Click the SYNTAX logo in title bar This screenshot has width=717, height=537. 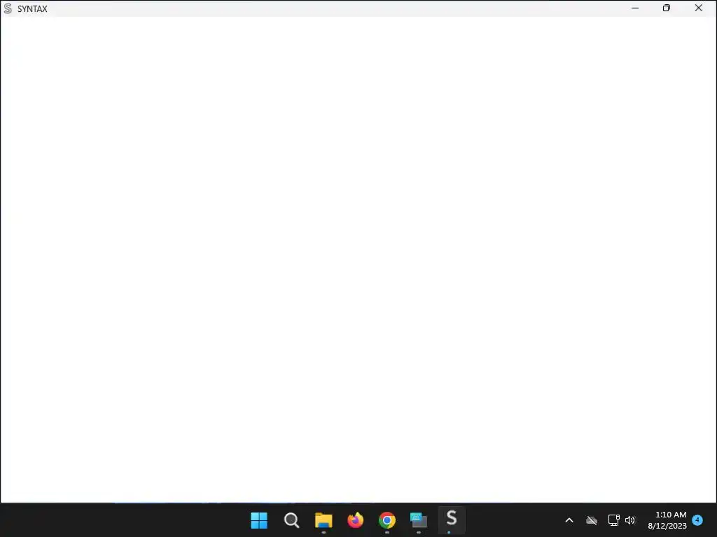8,8
